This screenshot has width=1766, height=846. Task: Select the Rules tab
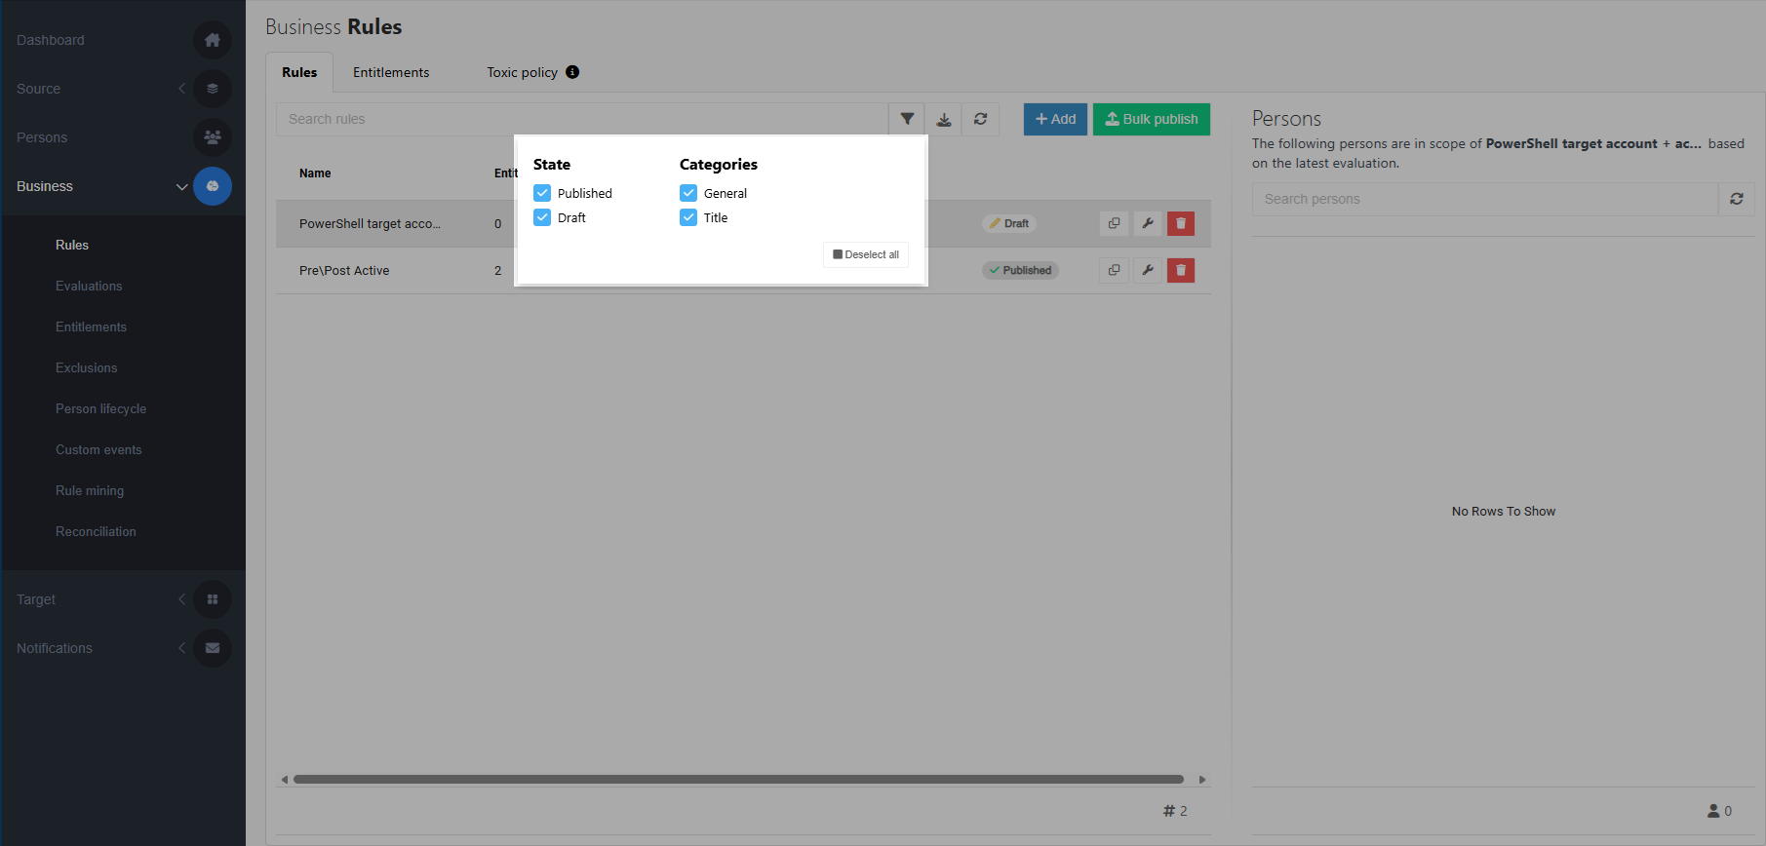pyautogui.click(x=299, y=72)
